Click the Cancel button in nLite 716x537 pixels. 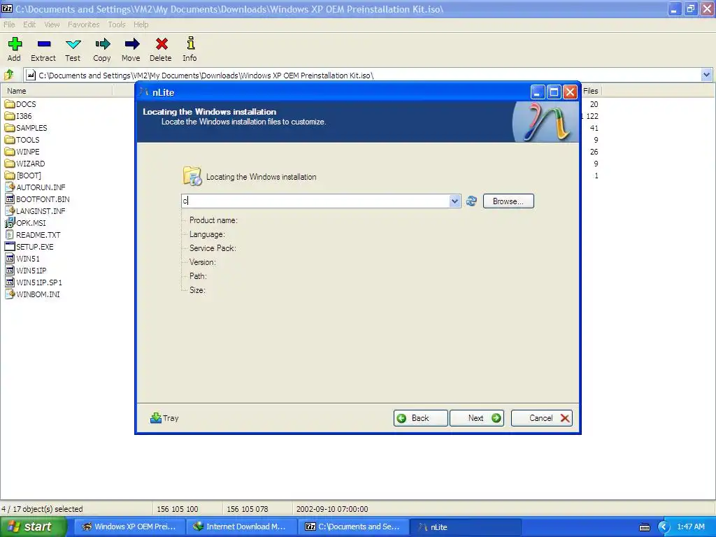pyautogui.click(x=542, y=418)
